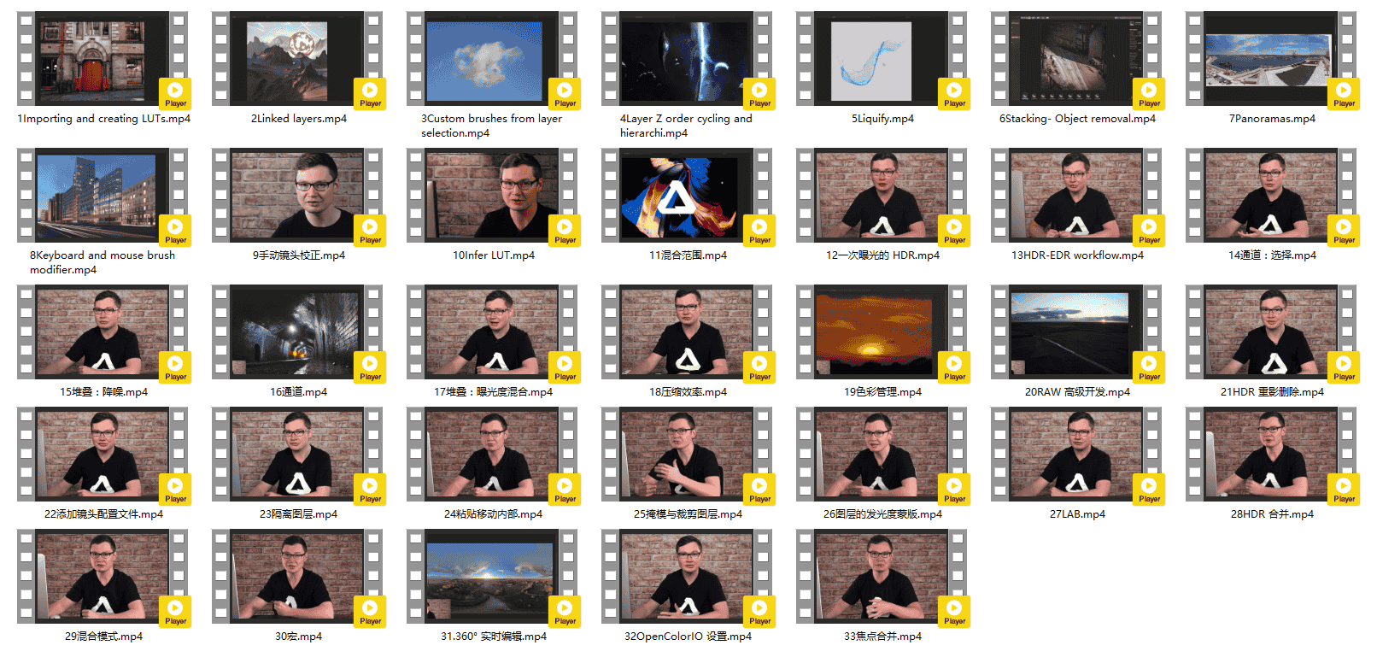Select the 22添加镜头配置文件.mp4 video icon
1377x663 pixels.
(103, 455)
